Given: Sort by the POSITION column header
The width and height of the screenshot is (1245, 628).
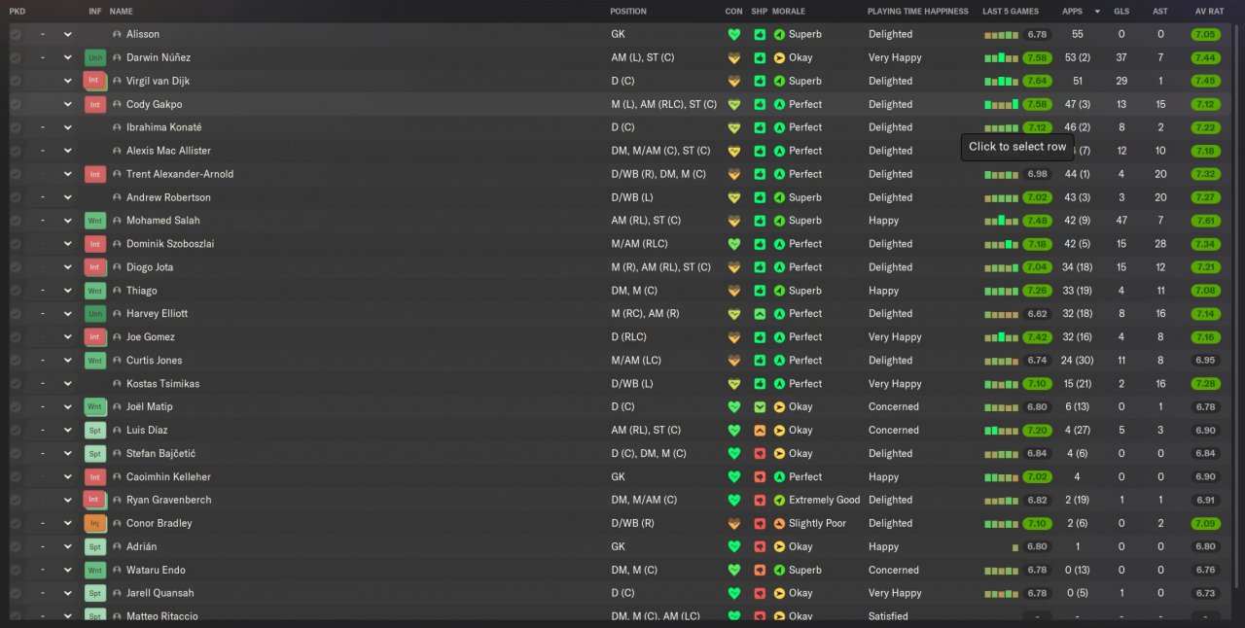Looking at the screenshot, I should (628, 12).
